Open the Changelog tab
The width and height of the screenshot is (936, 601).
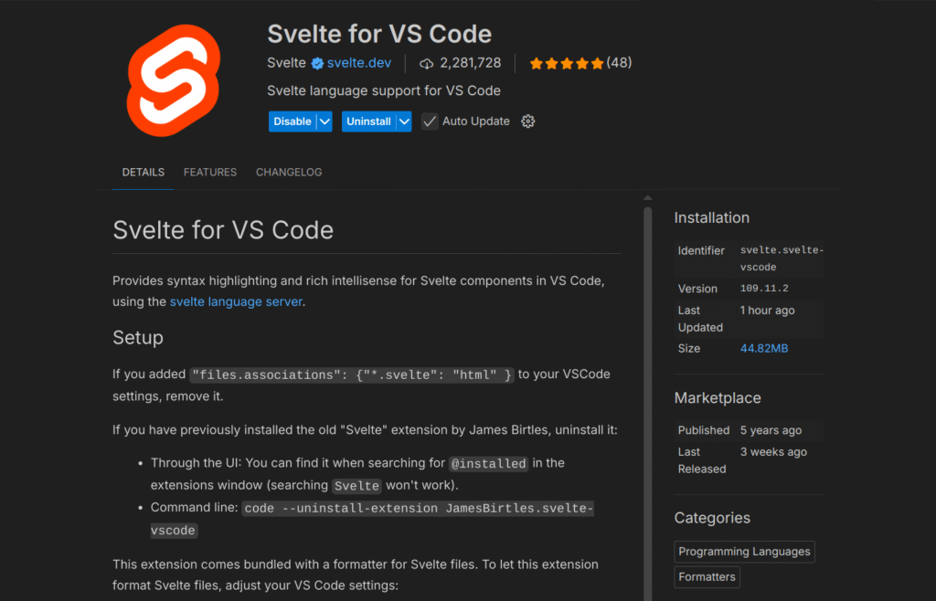tap(289, 172)
